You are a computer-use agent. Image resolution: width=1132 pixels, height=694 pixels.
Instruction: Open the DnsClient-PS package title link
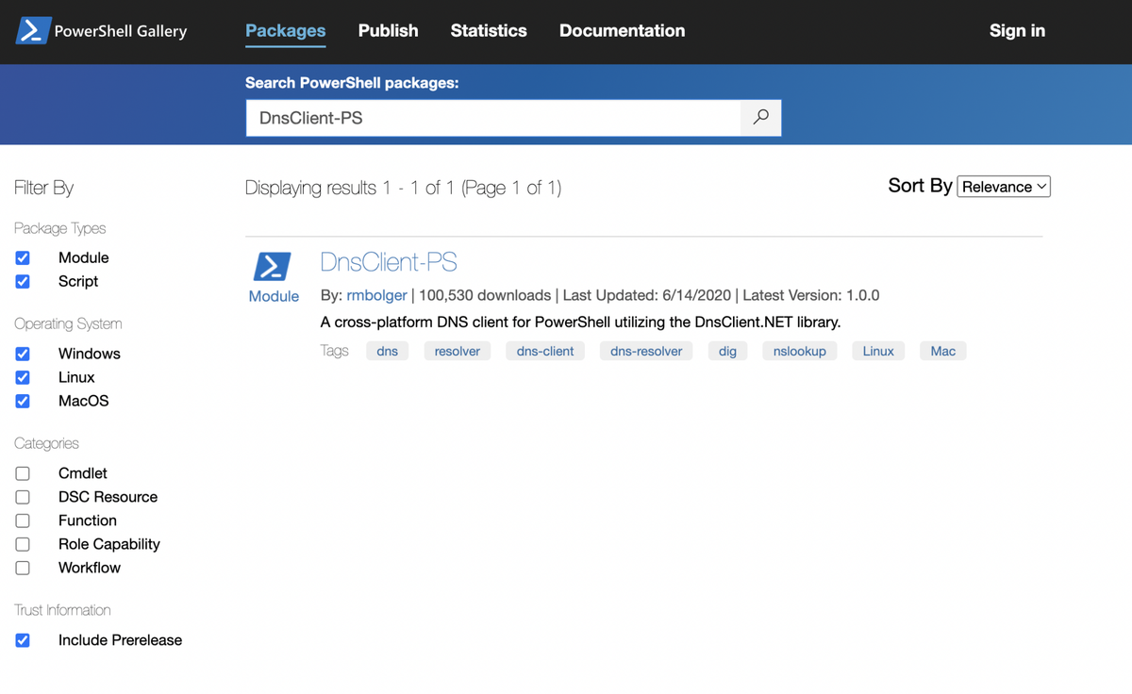(x=389, y=262)
